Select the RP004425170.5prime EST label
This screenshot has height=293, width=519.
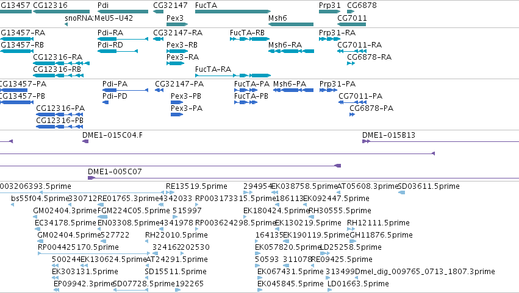coord(78,247)
